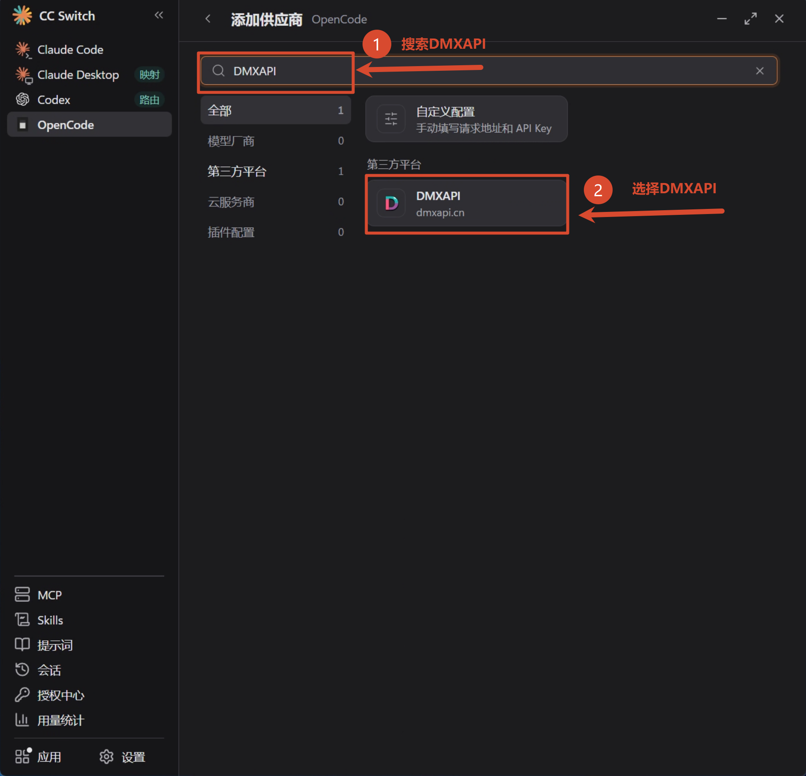This screenshot has height=776, width=806.
Task: Filter by 全部 category
Action: [276, 110]
